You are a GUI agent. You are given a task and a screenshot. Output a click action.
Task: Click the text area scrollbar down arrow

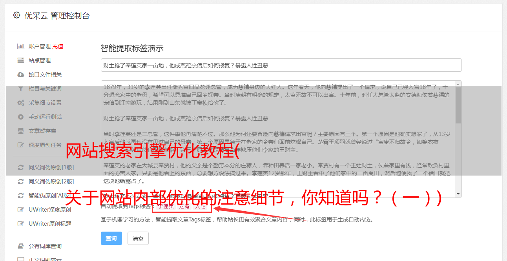(x=458, y=194)
